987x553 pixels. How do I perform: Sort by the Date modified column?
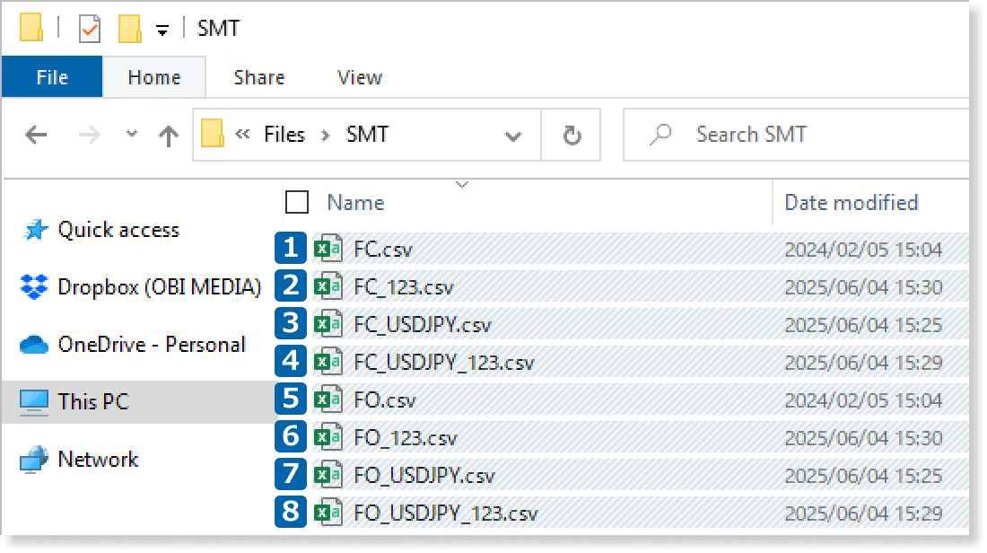[x=851, y=203]
